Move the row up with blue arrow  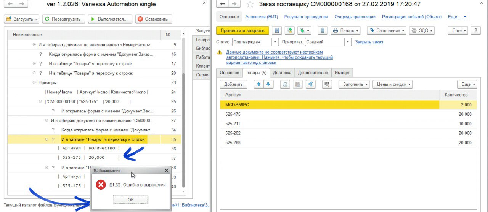click(259, 84)
